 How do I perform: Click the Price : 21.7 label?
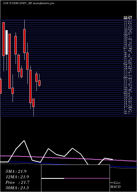coord(17,182)
